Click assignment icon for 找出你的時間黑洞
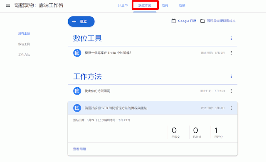 click(x=77, y=91)
